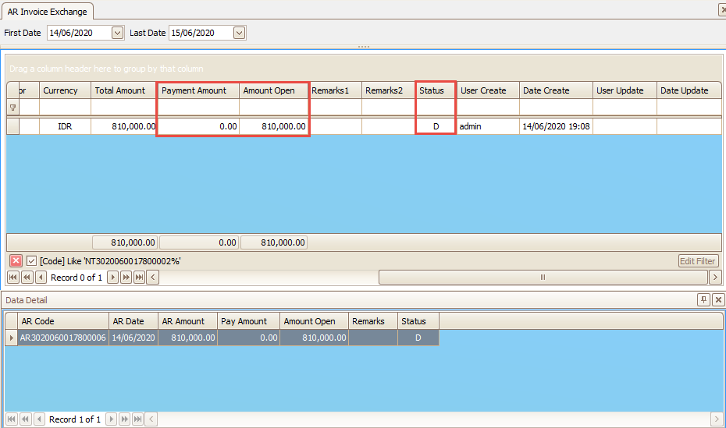726x428 pixels.
Task: Select the IDR currency cell
Action: coord(66,126)
